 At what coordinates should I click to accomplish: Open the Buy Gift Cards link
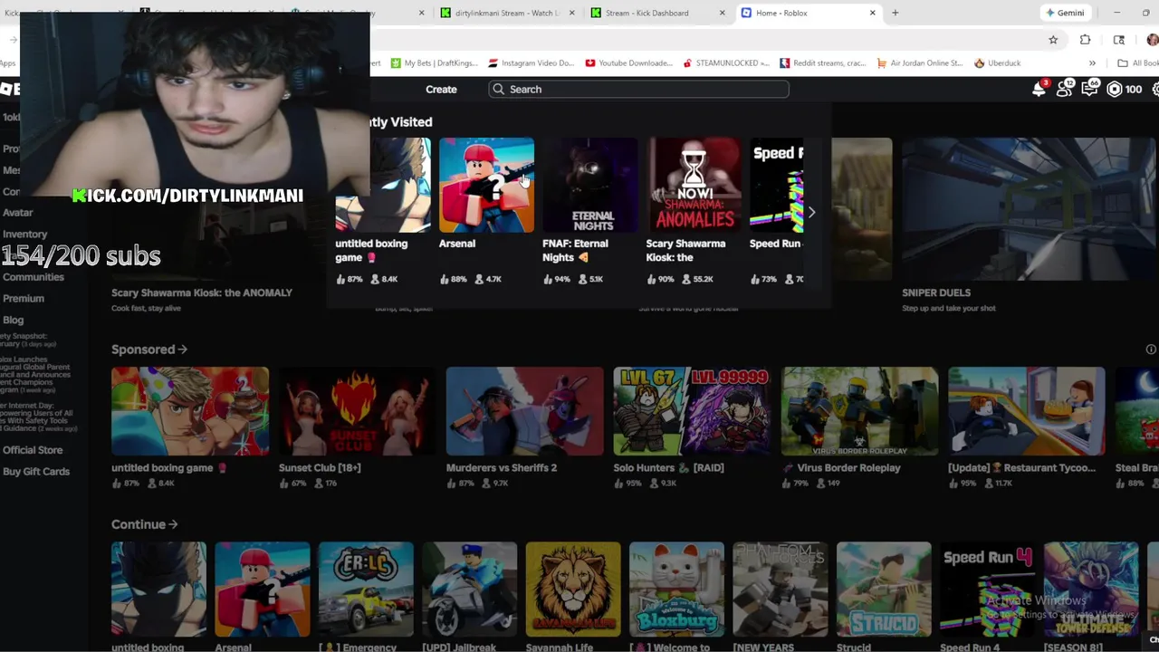click(36, 472)
